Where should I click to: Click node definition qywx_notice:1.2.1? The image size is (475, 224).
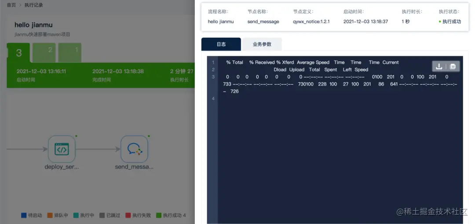pos(311,22)
